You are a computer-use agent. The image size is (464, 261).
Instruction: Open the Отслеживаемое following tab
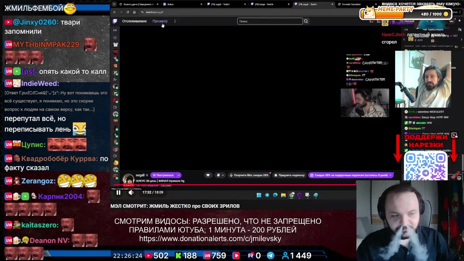point(134,21)
